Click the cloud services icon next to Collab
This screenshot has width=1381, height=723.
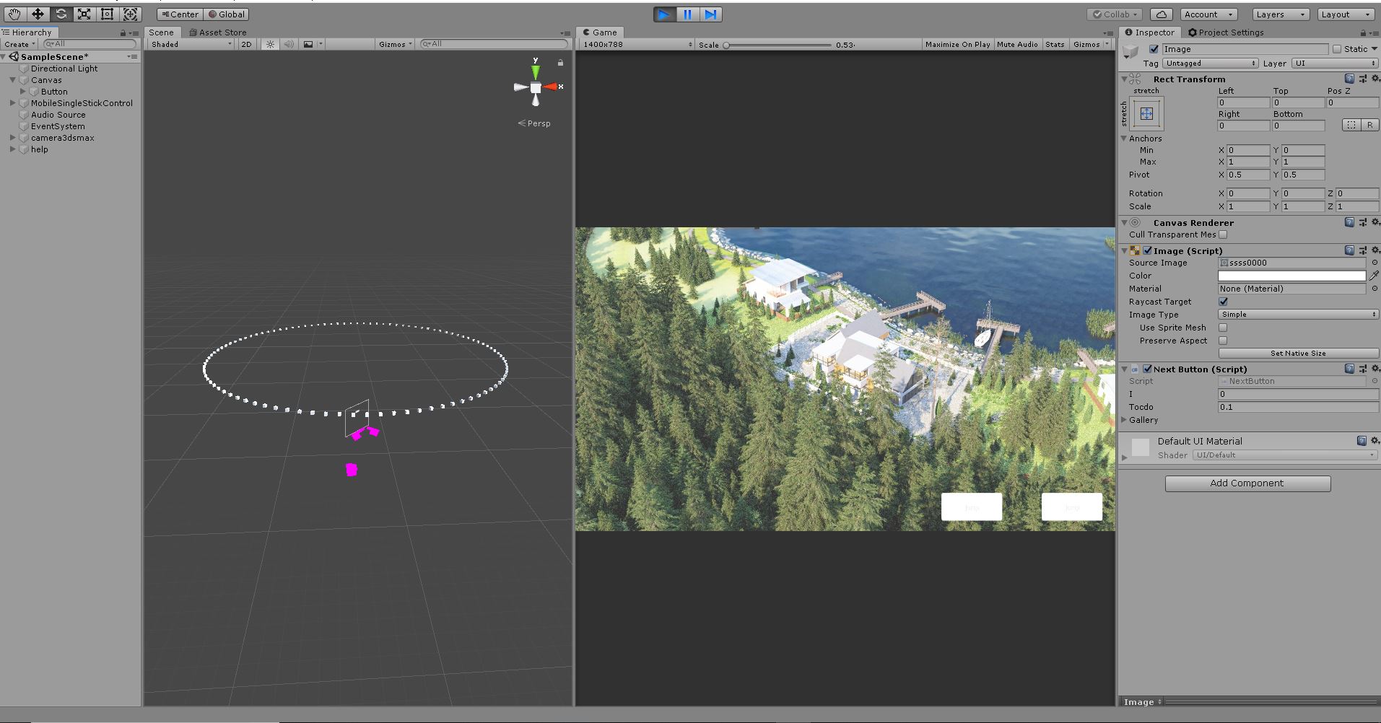pos(1159,14)
